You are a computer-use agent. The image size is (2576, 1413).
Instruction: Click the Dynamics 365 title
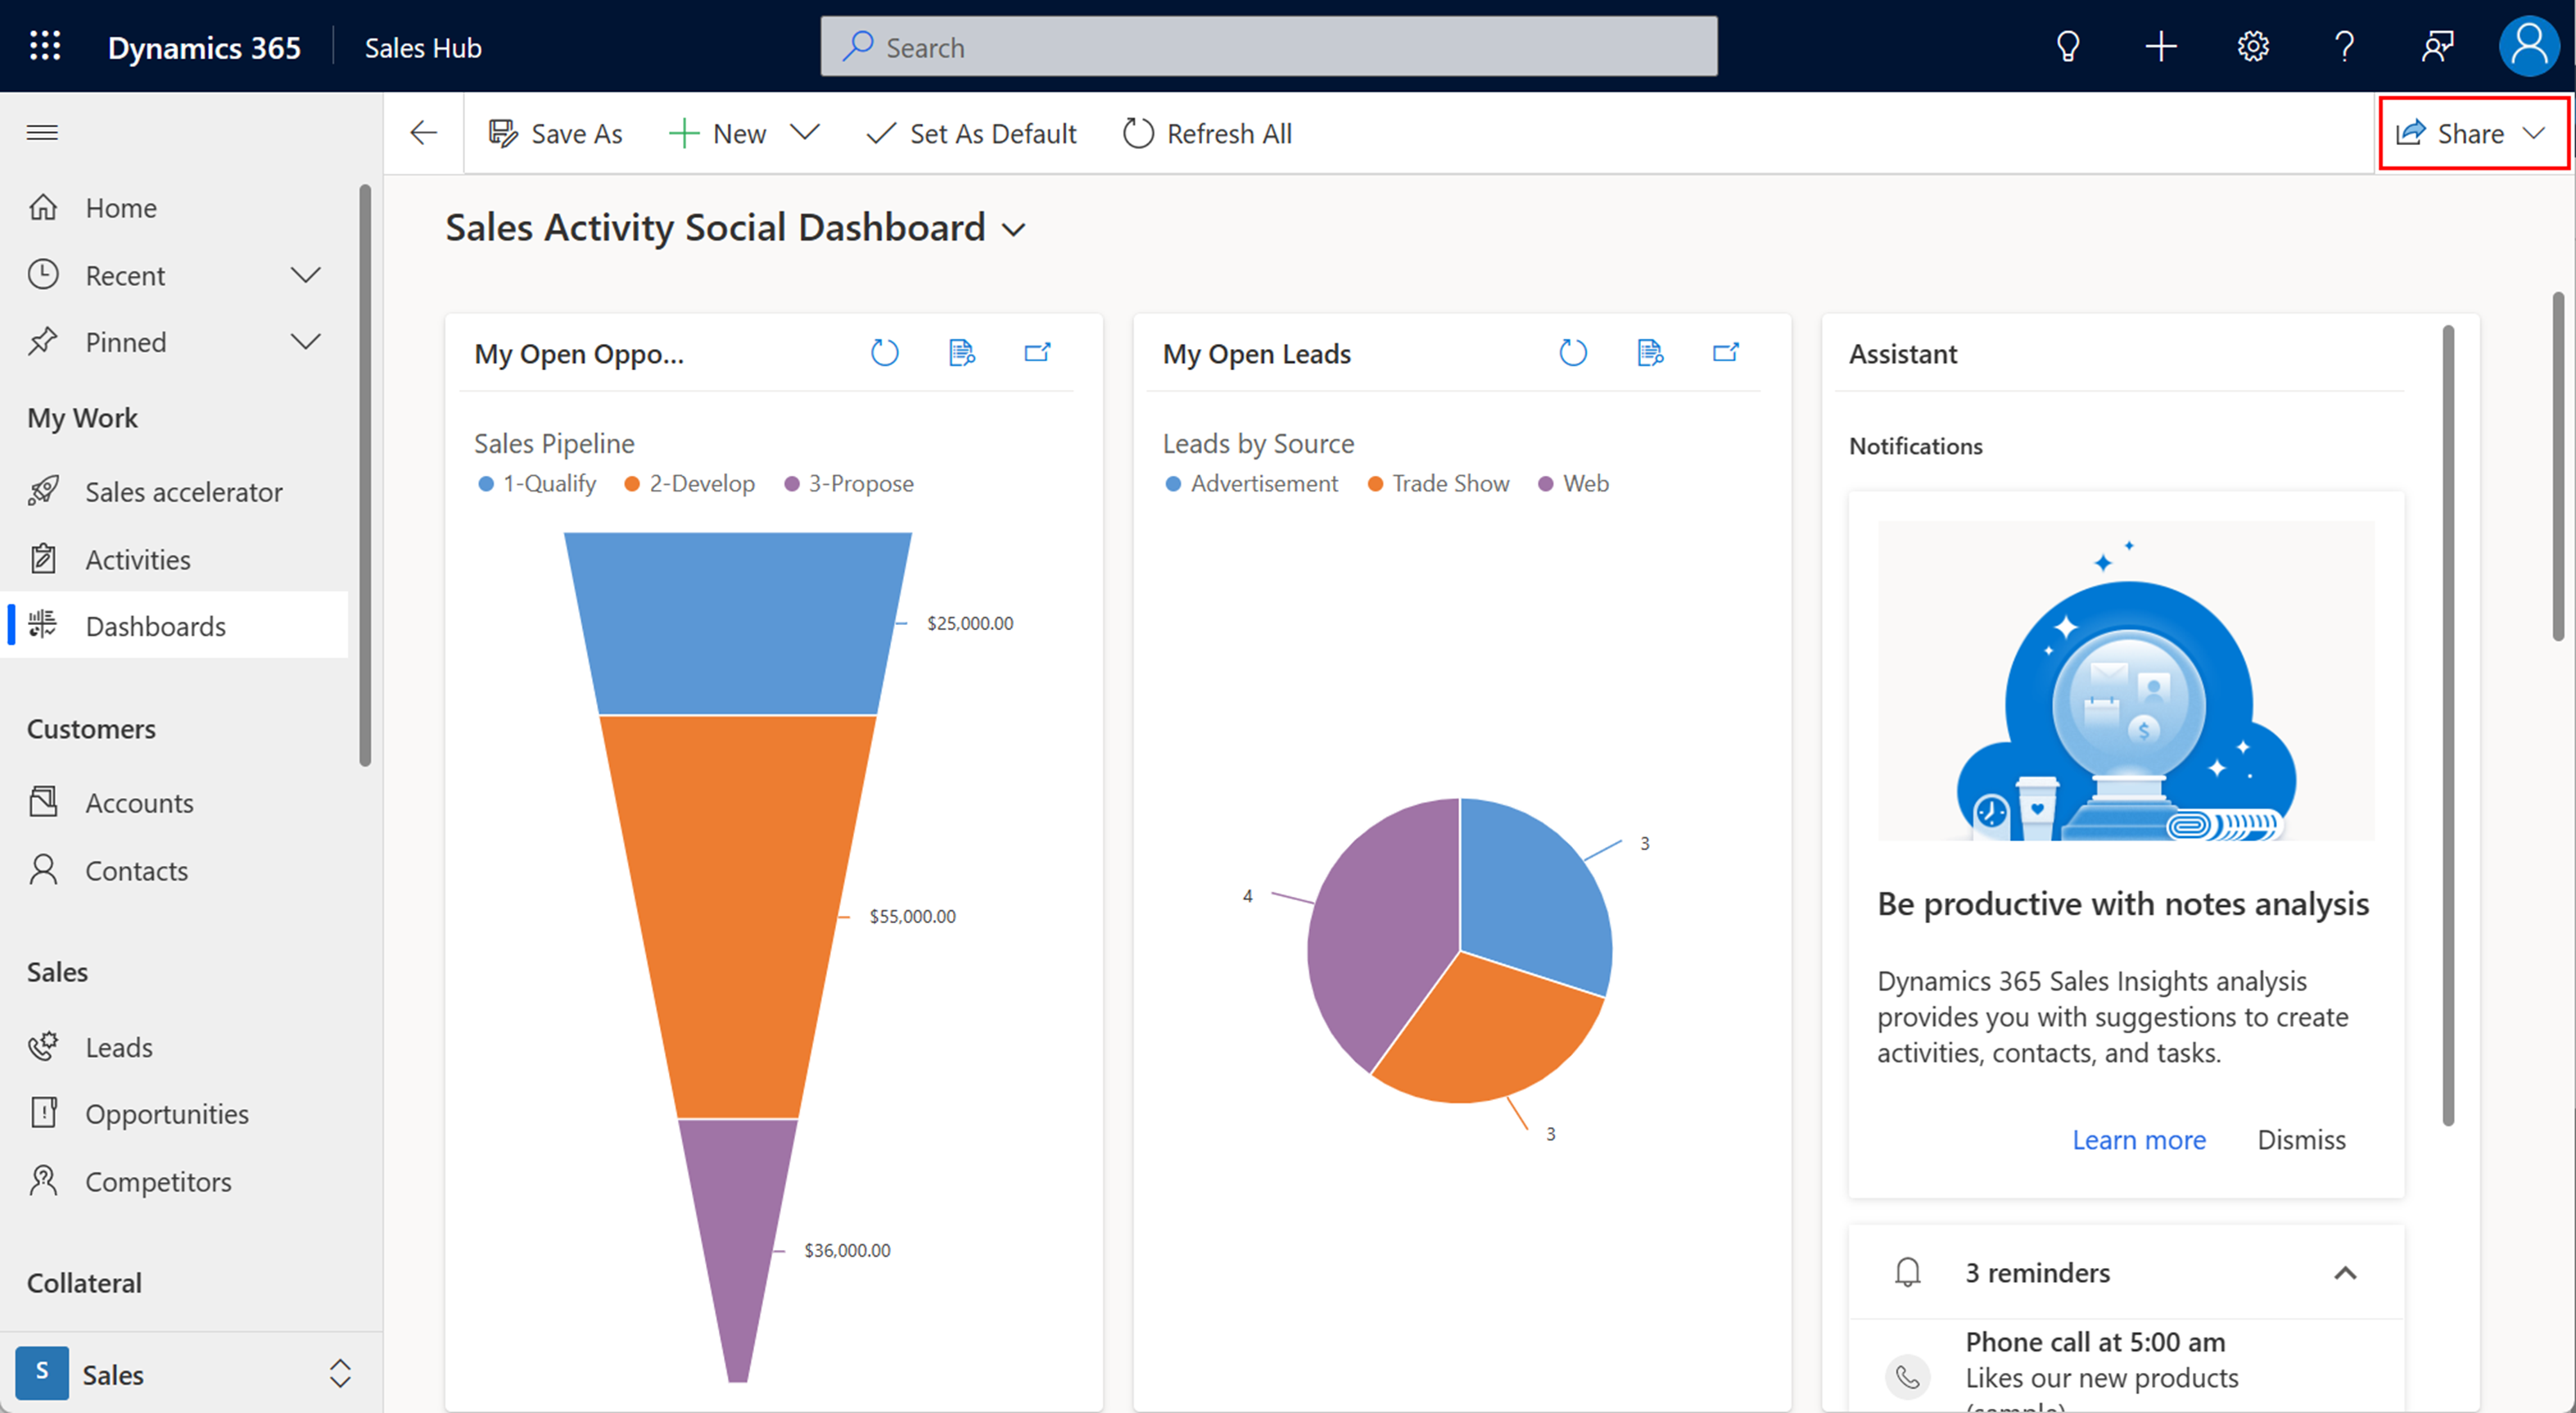pyautogui.click(x=204, y=47)
